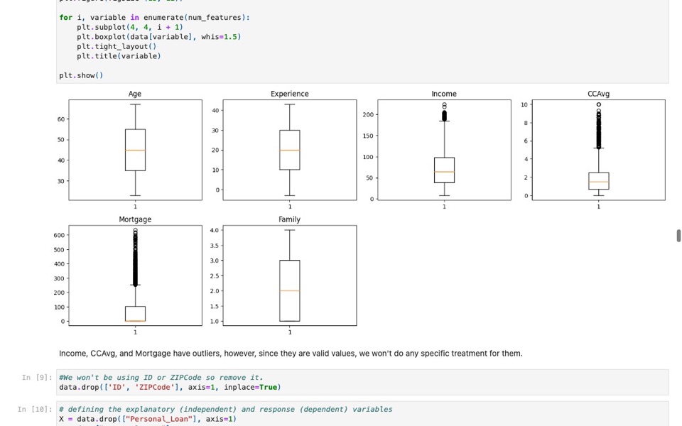The image size is (682, 426).
Task: Click the In [9] cell prompt label
Action: (37, 377)
